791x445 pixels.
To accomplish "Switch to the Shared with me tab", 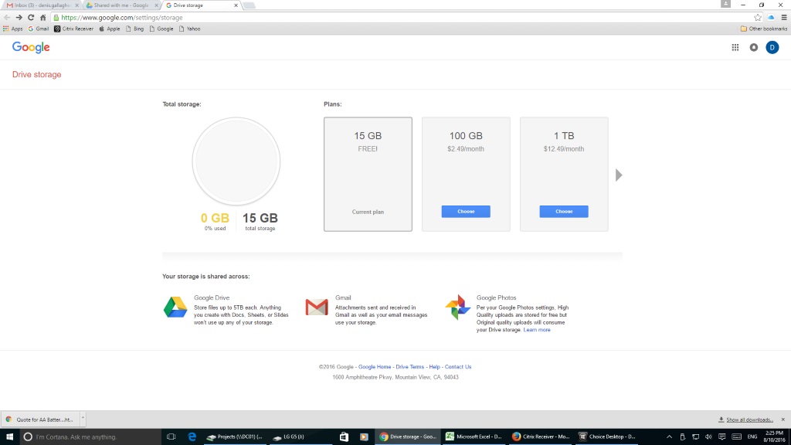I will [118, 5].
